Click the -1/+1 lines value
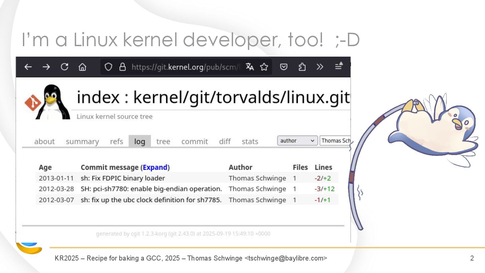485x273 pixels. [323, 200]
